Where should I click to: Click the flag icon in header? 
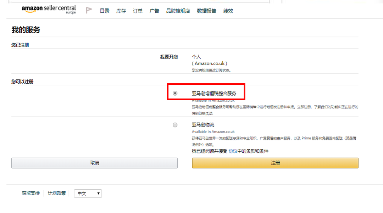[89, 10]
